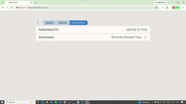
Task: Click the 14:37 taskbar clock
Action: coord(177,102)
